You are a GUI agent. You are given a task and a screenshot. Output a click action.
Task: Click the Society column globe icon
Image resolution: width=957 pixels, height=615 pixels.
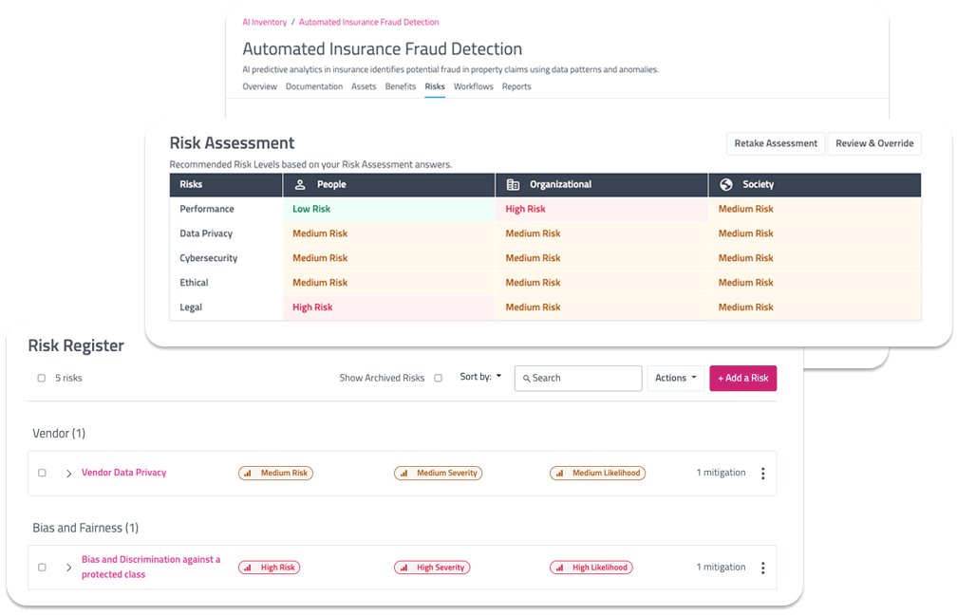coord(726,185)
